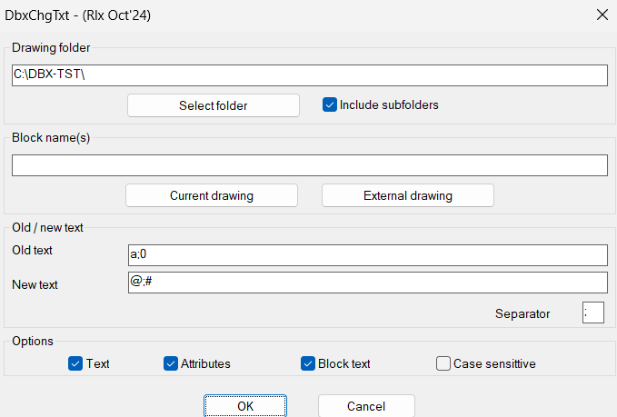Confirm with the OK button
Viewport: 617px width, 417px height.
pyautogui.click(x=245, y=406)
